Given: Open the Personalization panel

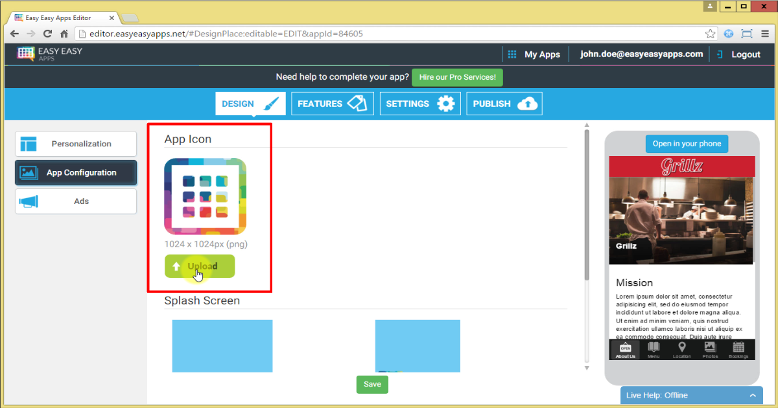Looking at the screenshot, I should click(x=75, y=143).
